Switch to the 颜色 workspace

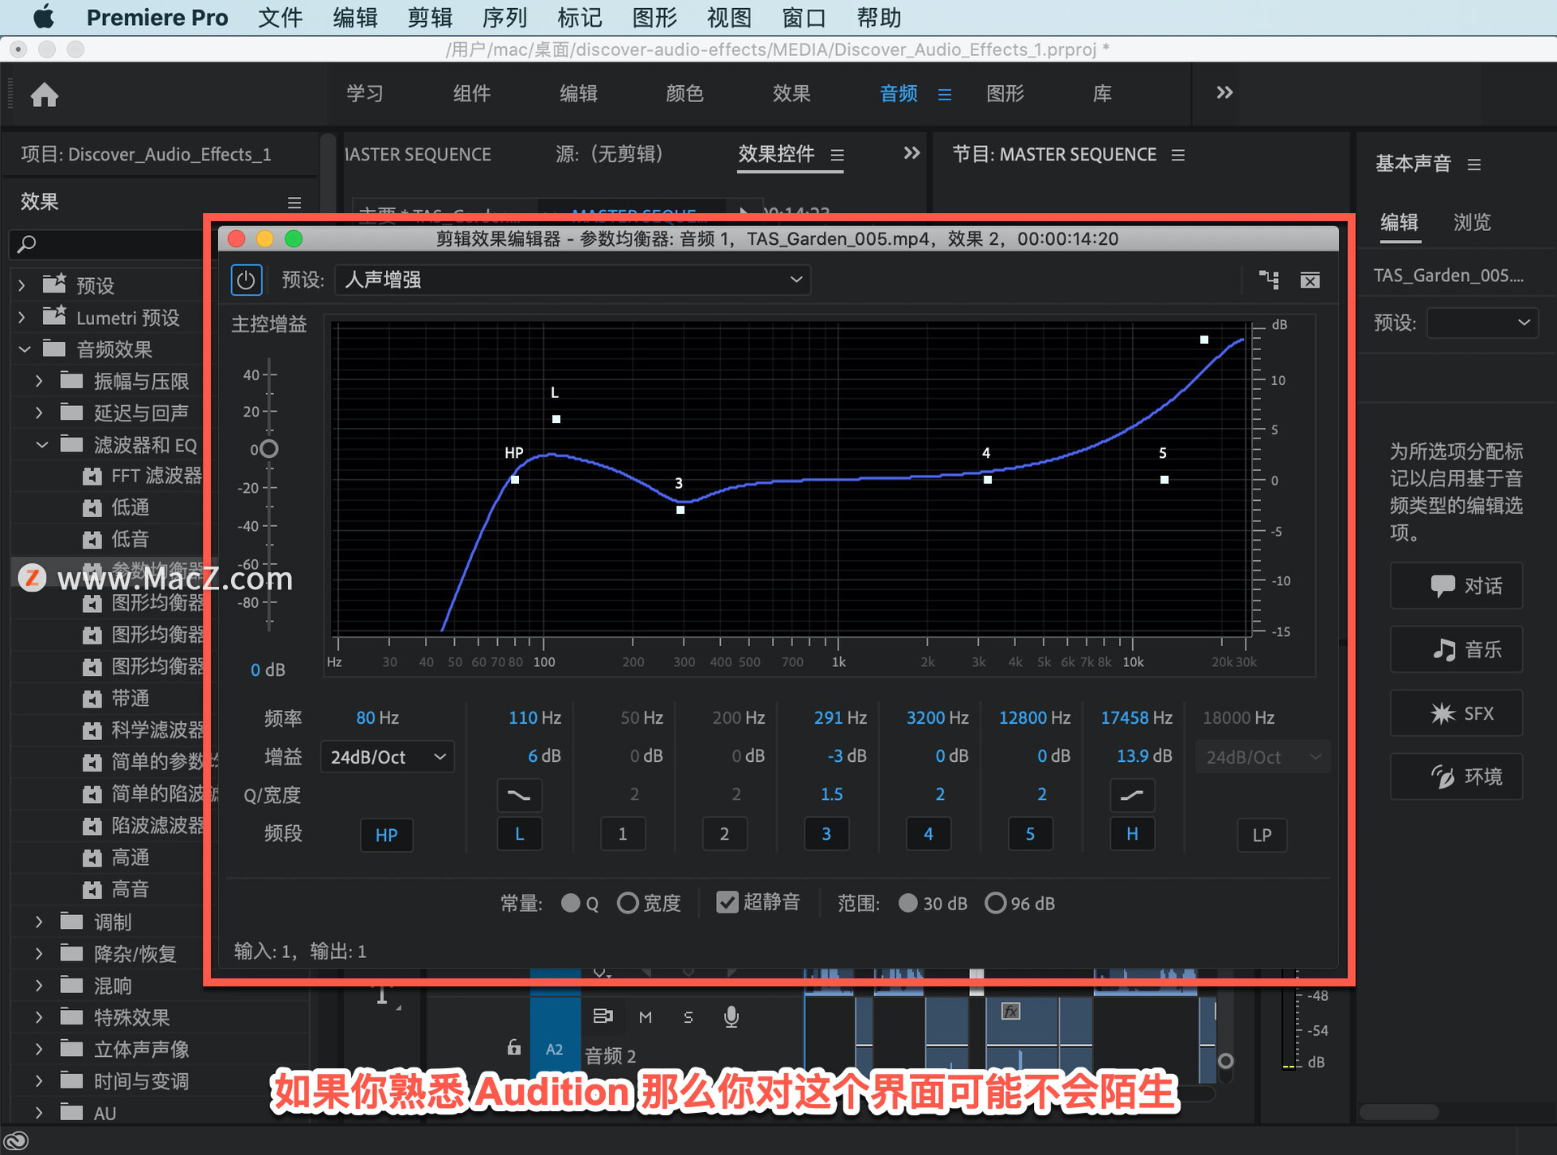pyautogui.click(x=684, y=94)
